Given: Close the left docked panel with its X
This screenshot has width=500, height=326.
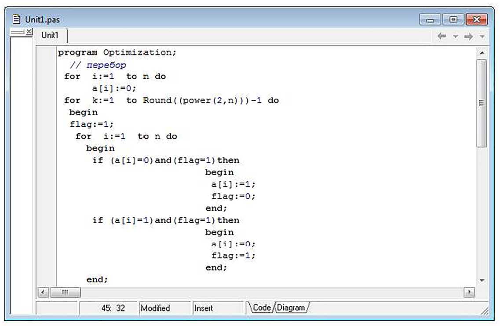Looking at the screenshot, I should tap(29, 31).
